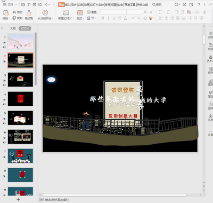
Task: Click the cloud sync icon
Action: point(177,5)
